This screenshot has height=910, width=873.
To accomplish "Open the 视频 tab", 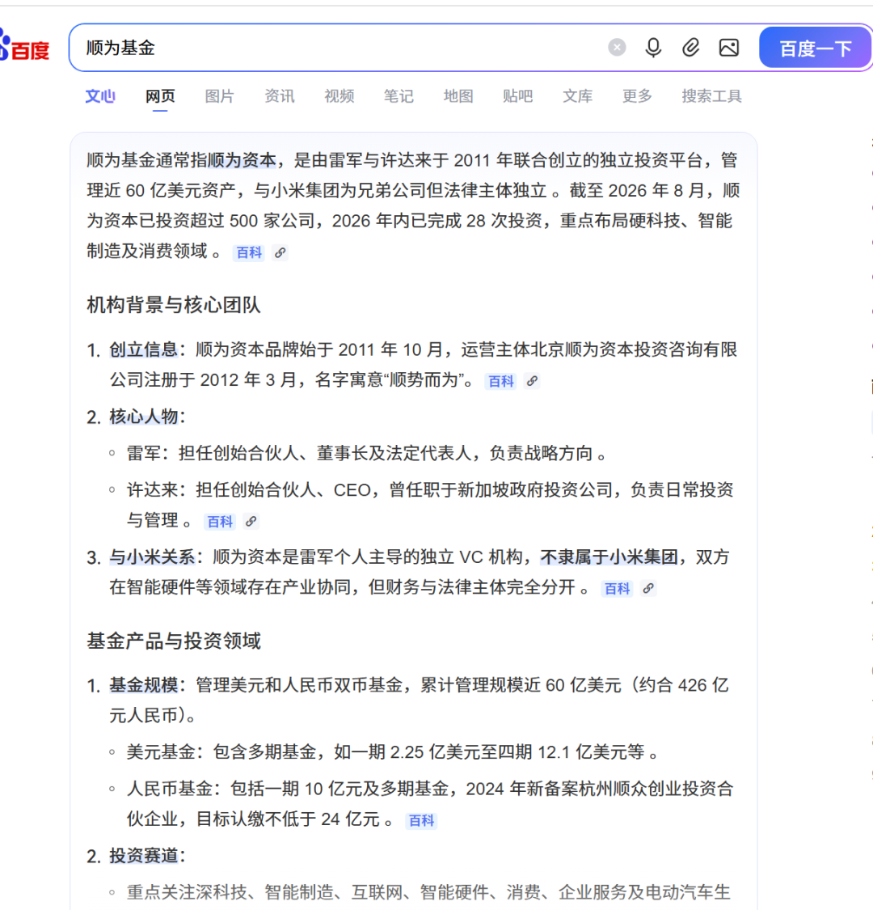I will point(339,95).
